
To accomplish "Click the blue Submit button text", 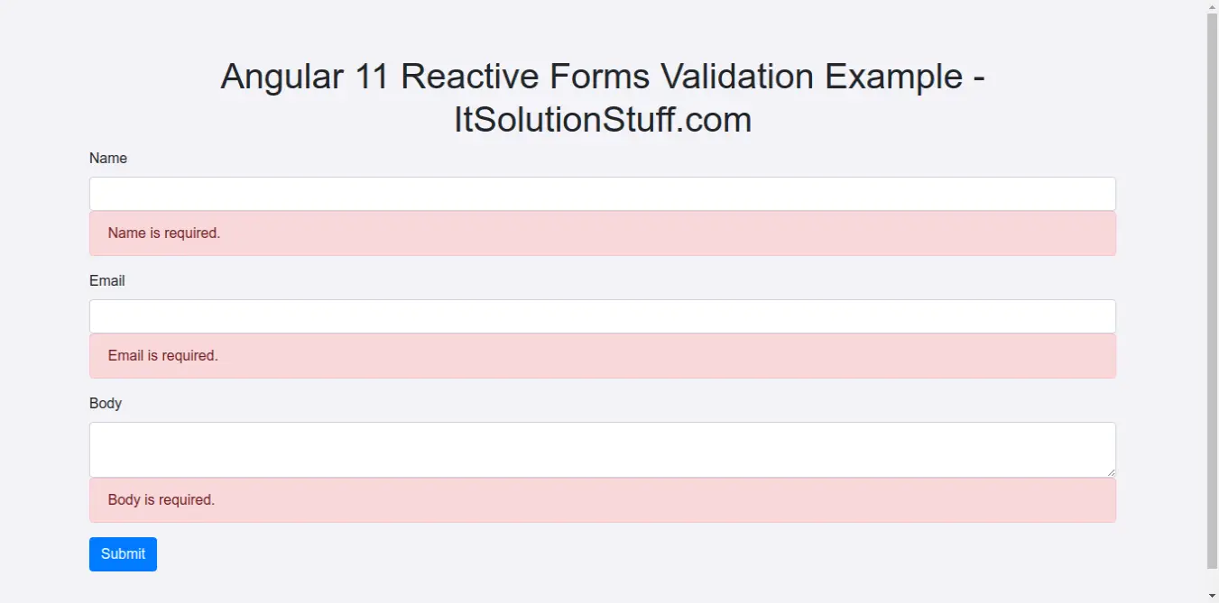I will click(x=123, y=553).
